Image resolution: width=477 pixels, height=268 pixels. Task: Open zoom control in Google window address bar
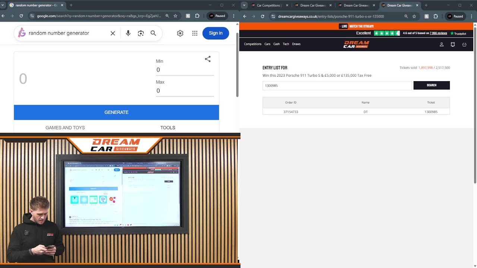coord(167,16)
